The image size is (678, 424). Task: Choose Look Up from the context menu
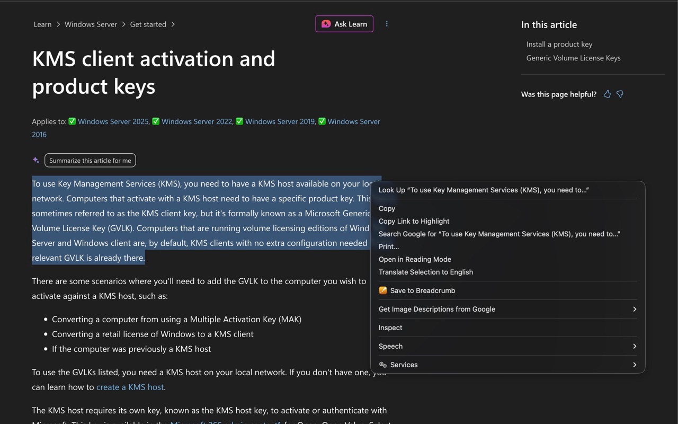[508, 190]
